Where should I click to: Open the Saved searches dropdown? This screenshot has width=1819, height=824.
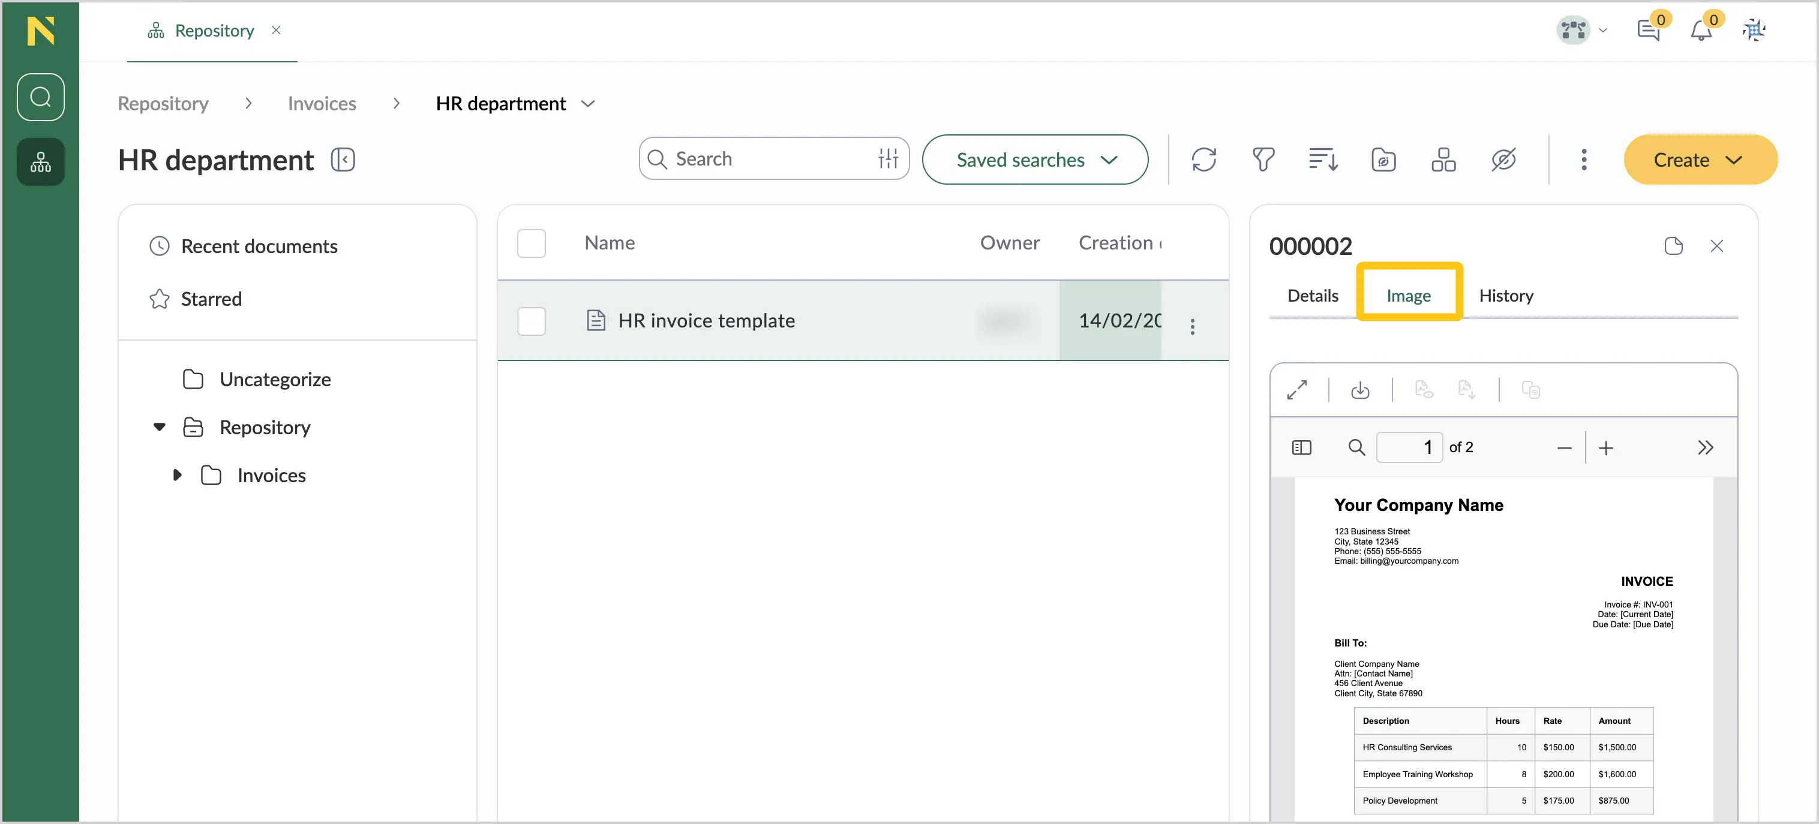(x=1035, y=160)
